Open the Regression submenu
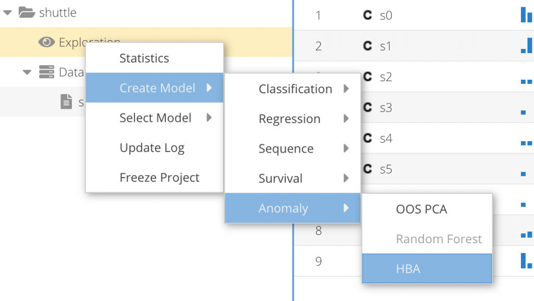This screenshot has height=301, width=534. click(x=289, y=119)
